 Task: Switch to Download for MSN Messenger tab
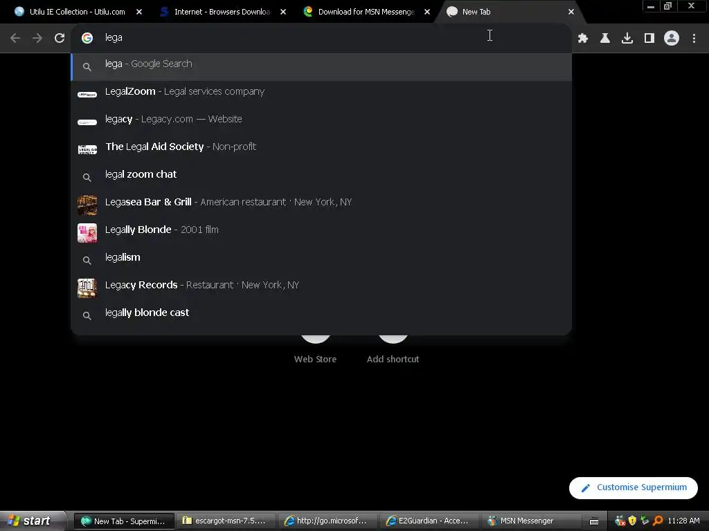[366, 12]
